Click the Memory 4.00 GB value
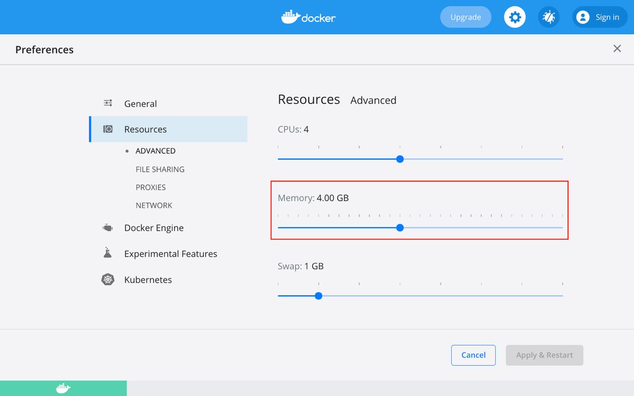The image size is (634, 396). (x=333, y=198)
